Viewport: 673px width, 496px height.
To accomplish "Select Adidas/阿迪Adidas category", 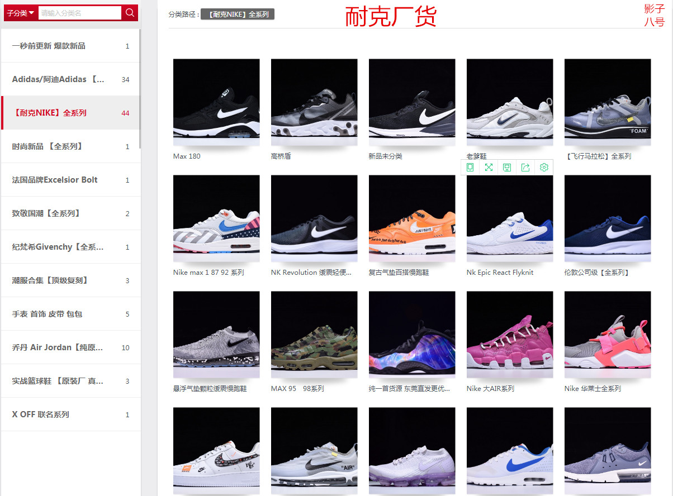I will pos(70,79).
